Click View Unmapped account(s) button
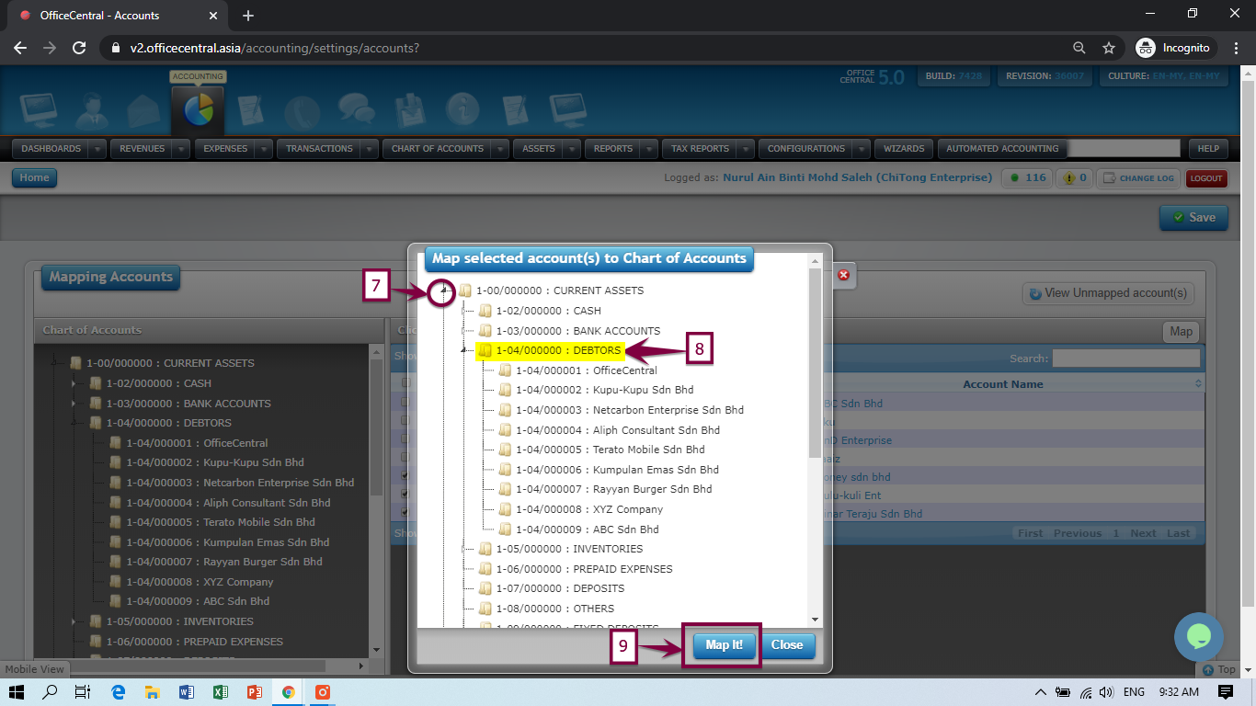 pos(1108,293)
